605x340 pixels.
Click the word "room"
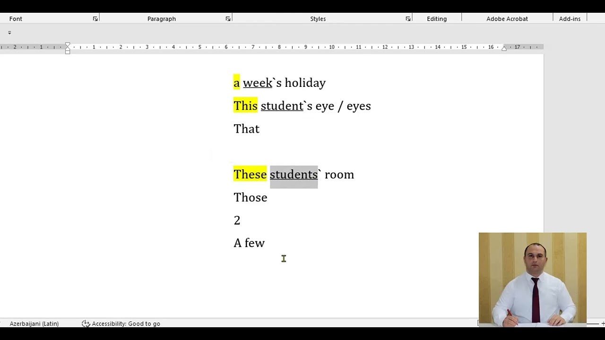[339, 175]
